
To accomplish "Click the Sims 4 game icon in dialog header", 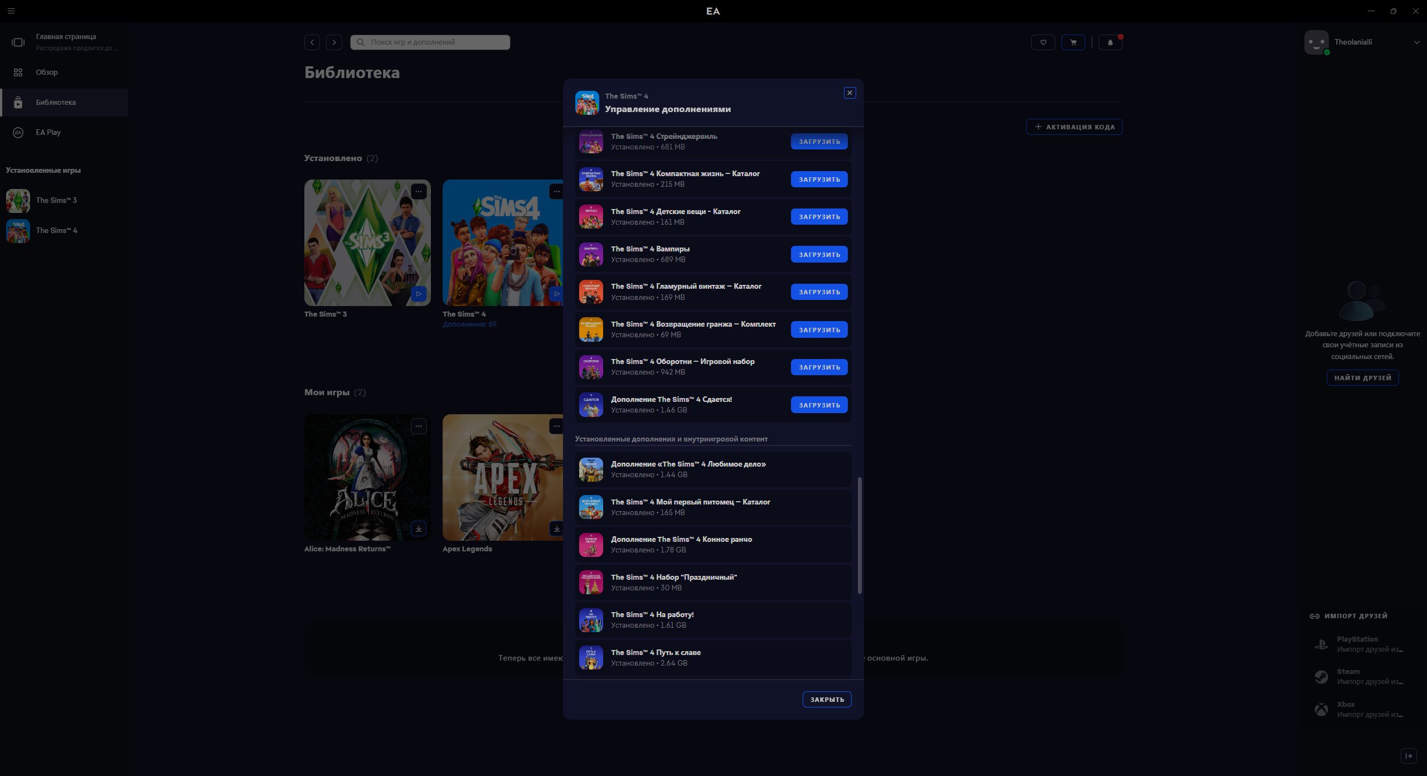I will (587, 103).
